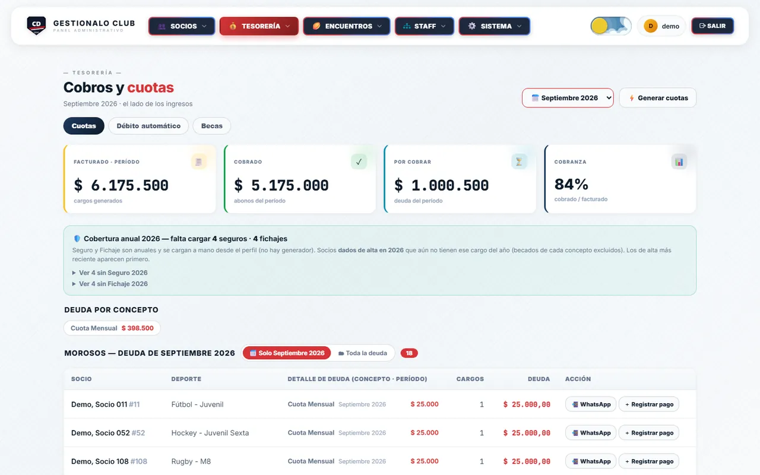Click the invoice icon on Facturado card
This screenshot has width=760, height=475.
point(199,161)
